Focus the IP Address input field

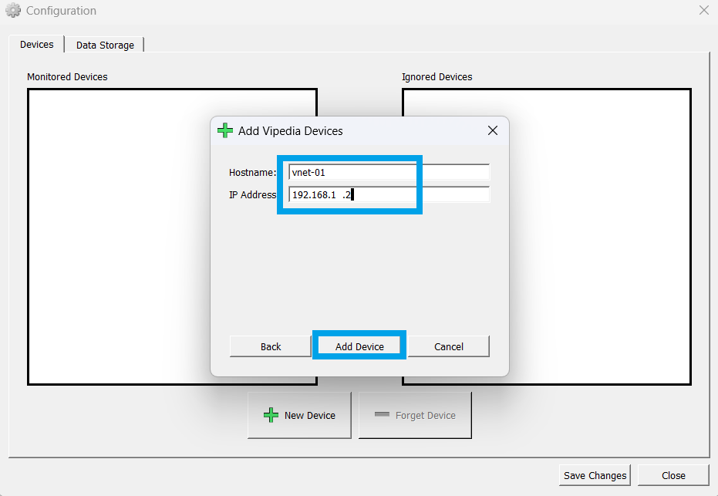pyautogui.click(x=389, y=194)
